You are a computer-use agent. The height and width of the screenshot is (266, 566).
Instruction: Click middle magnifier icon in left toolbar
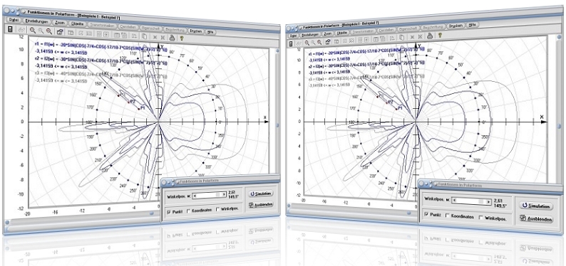click(x=41, y=31)
